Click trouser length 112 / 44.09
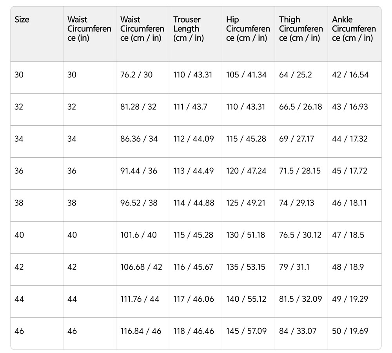 pyautogui.click(x=194, y=139)
